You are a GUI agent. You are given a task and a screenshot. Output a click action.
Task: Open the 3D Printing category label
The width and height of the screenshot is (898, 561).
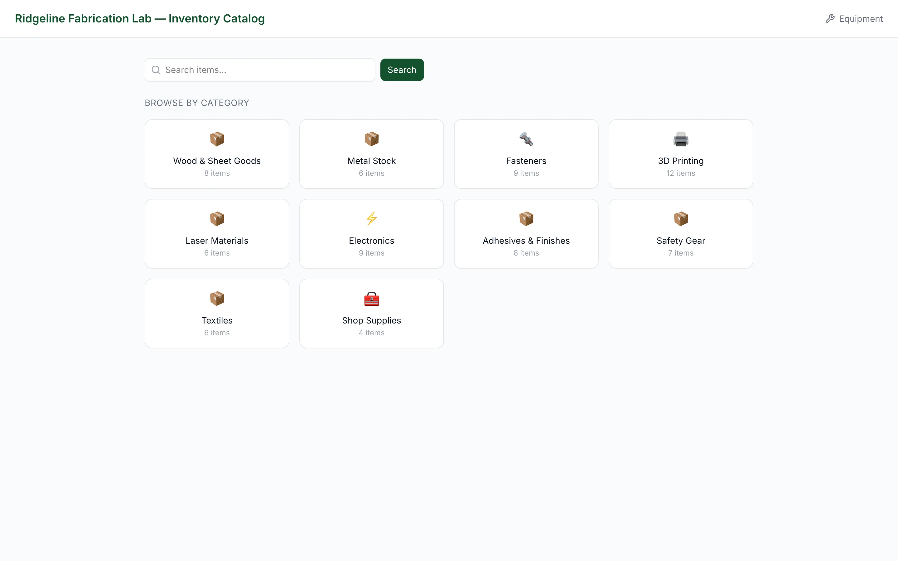681,161
